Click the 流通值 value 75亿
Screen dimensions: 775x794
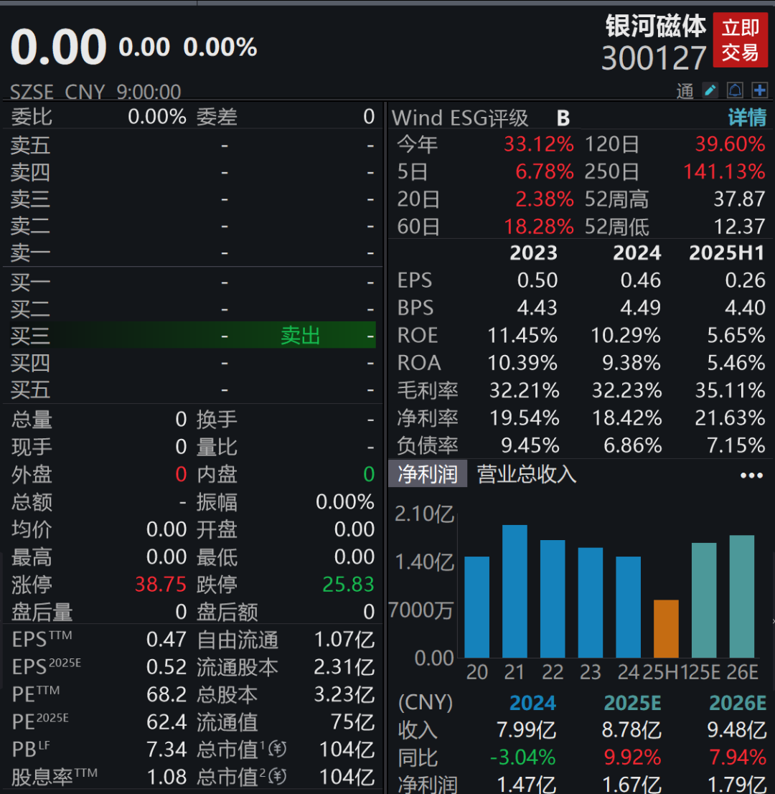click(x=352, y=722)
